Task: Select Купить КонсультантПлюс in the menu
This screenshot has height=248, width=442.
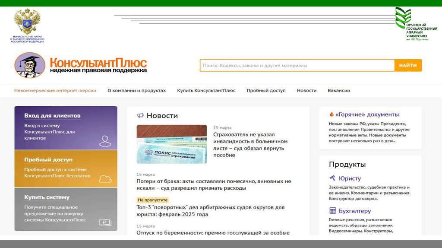Action: coord(206,91)
